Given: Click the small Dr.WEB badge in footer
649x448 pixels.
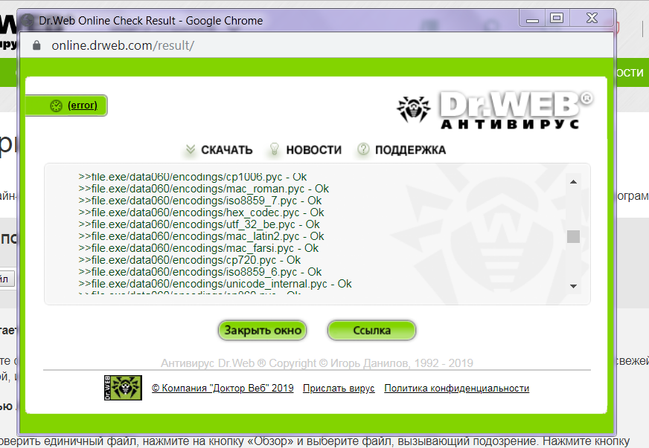Looking at the screenshot, I should tap(123, 388).
